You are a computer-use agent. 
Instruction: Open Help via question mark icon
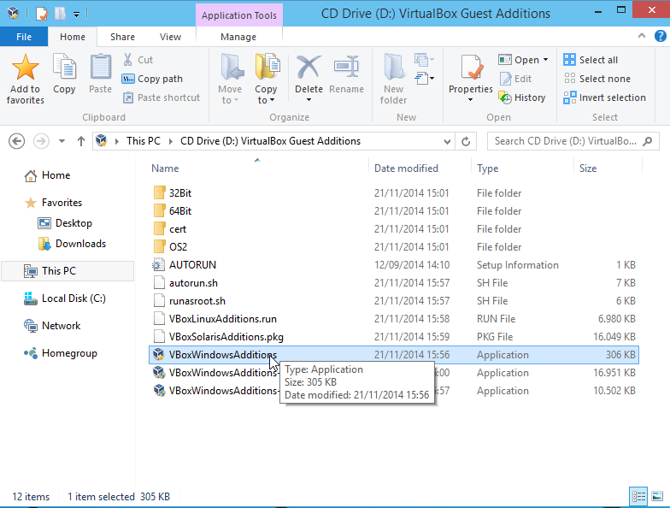click(x=660, y=36)
